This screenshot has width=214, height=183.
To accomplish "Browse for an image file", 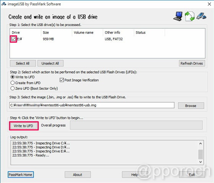I will (191, 105).
